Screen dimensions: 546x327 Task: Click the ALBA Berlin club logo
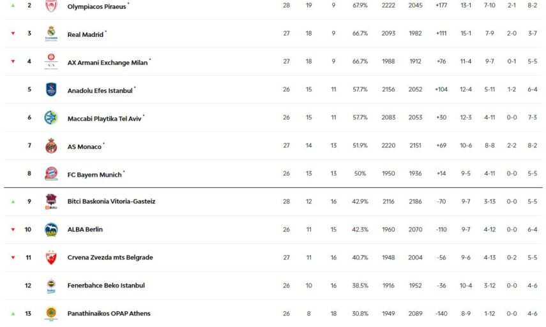coord(51,229)
